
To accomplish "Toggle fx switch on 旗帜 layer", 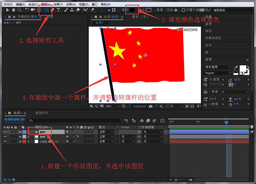I will click(78, 136).
